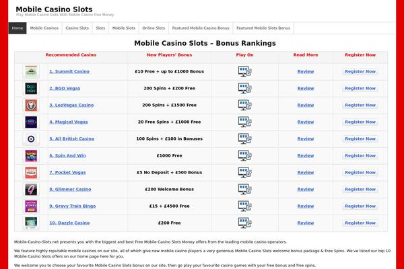Click the devices icon in LeoVegas row

245,105
